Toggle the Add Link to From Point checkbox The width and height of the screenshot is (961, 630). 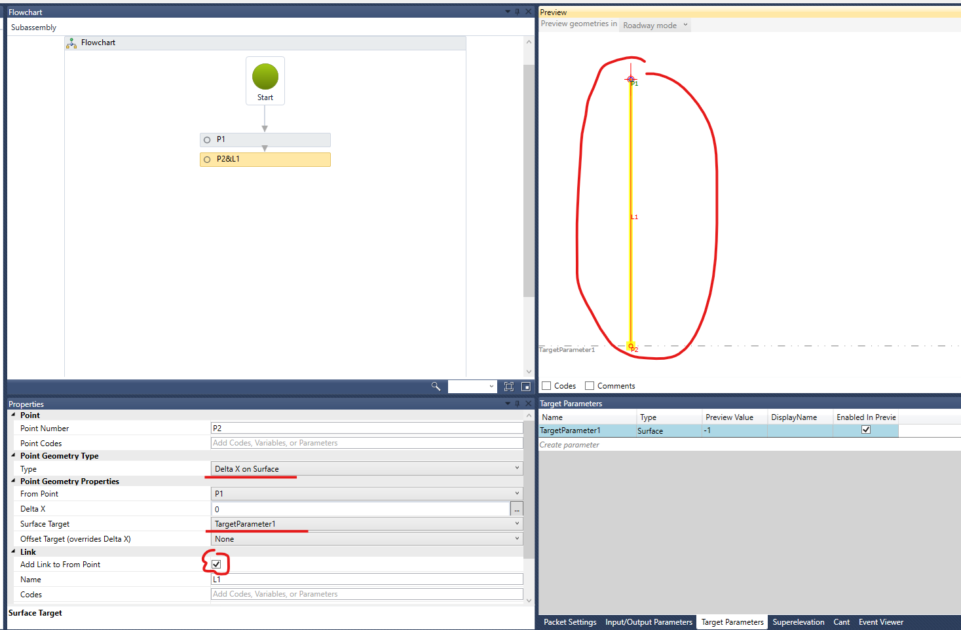tap(216, 564)
